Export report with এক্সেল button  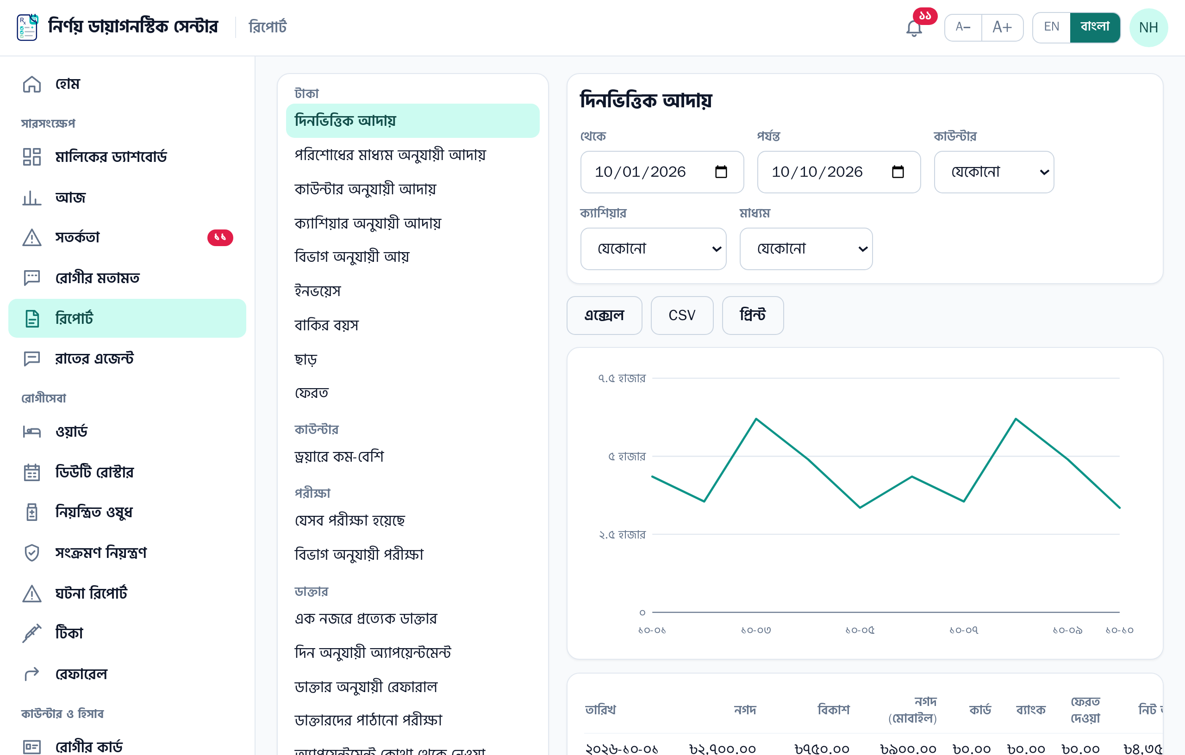pos(604,316)
